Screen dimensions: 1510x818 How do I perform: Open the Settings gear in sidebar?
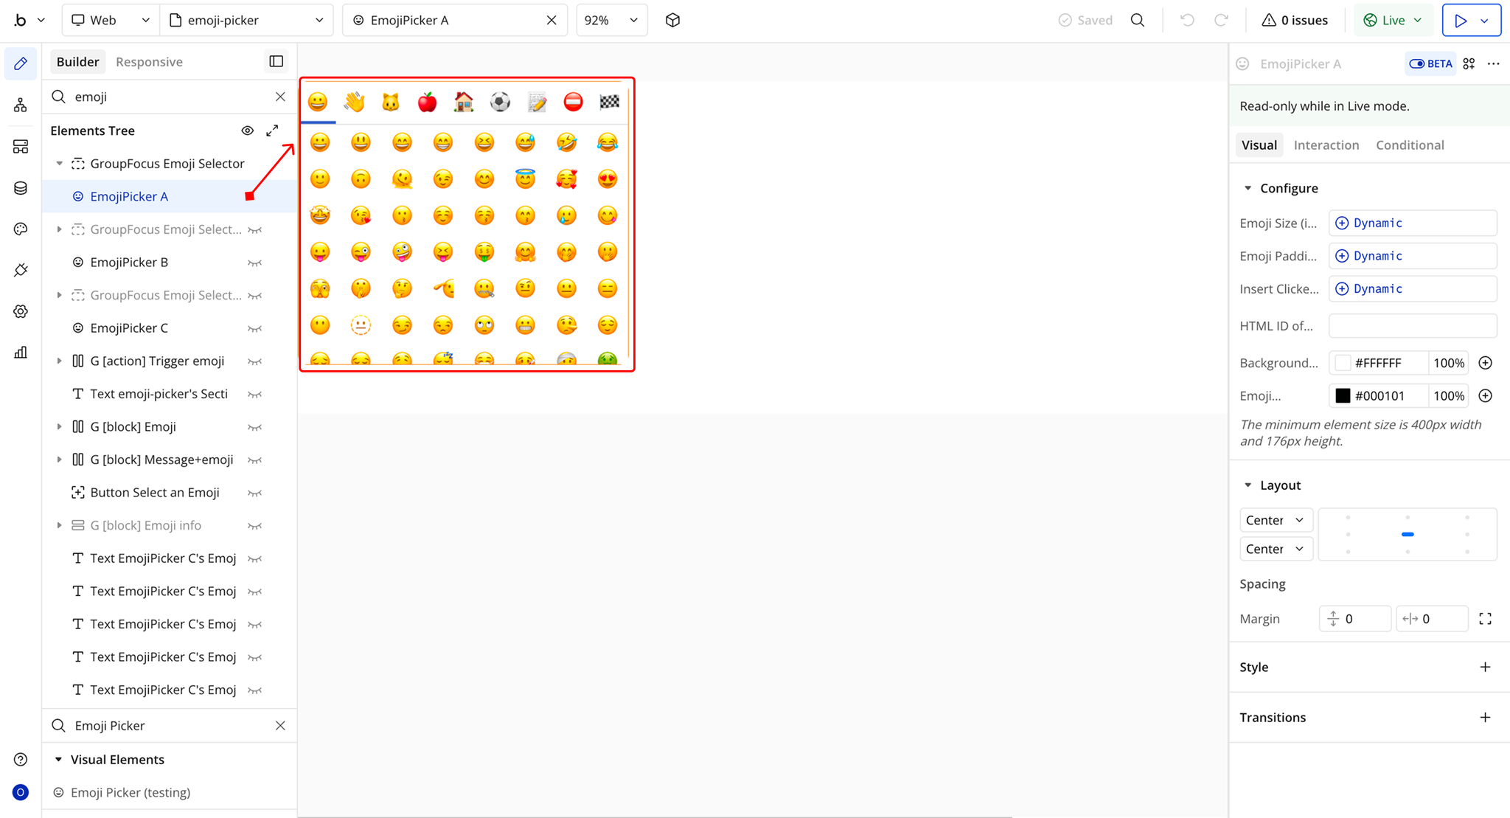[x=21, y=311]
